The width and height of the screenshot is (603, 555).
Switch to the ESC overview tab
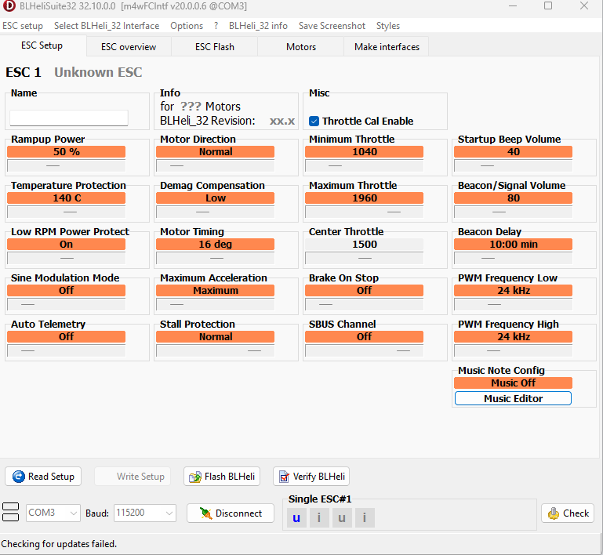129,47
